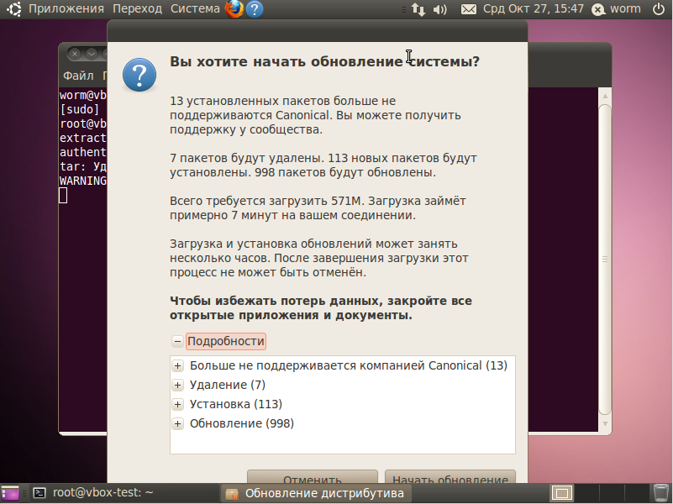Click the Отменить button
This screenshot has height=504, width=673.
[313, 477]
